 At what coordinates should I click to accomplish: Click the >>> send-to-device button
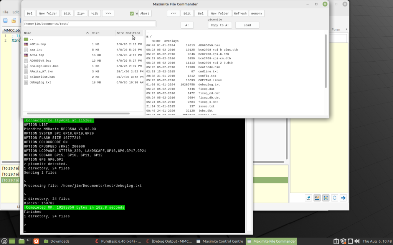point(108,13)
